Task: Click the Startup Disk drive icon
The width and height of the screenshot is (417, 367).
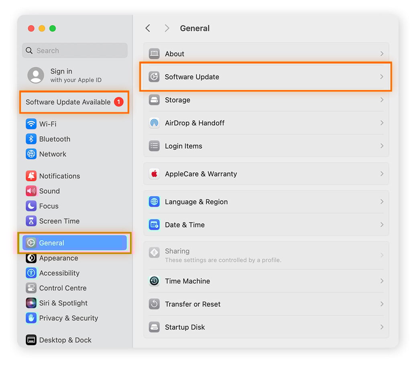Action: [154, 327]
